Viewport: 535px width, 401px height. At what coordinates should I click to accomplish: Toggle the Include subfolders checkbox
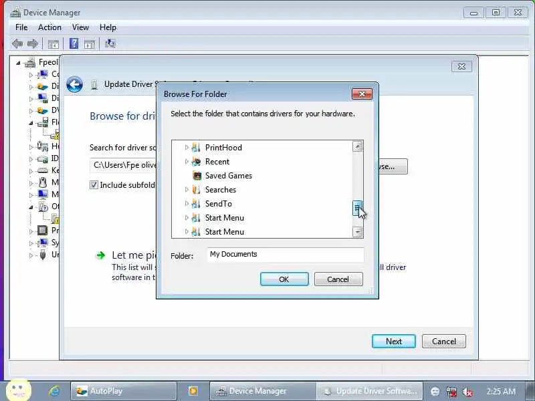click(94, 185)
